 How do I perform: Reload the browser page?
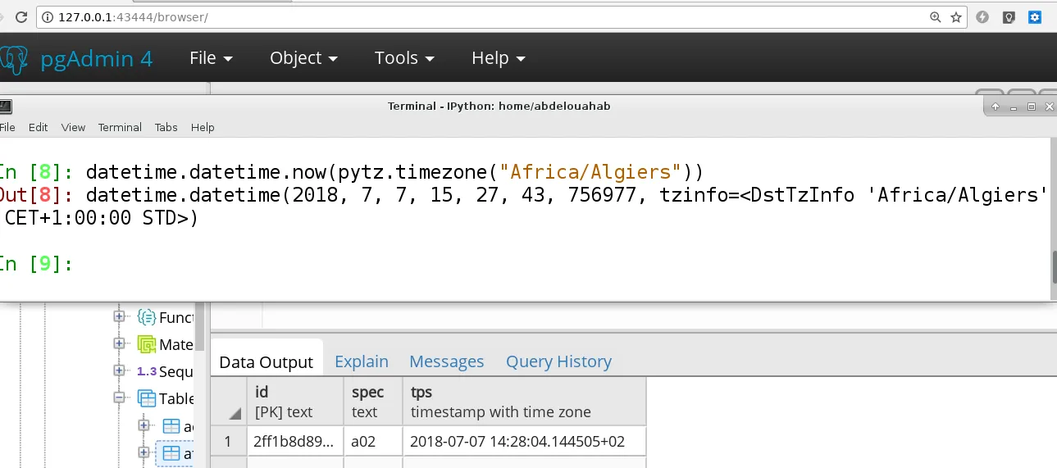pyautogui.click(x=21, y=17)
